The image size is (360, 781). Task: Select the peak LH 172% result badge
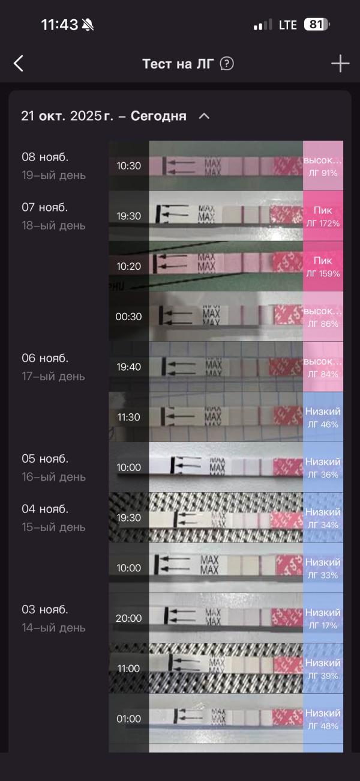(323, 216)
